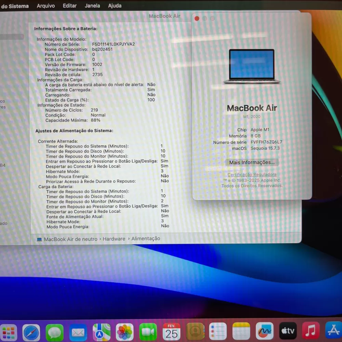Screen dimensions: 342x342
Task: Open the Certificação Reguladora link
Action: pos(252,175)
